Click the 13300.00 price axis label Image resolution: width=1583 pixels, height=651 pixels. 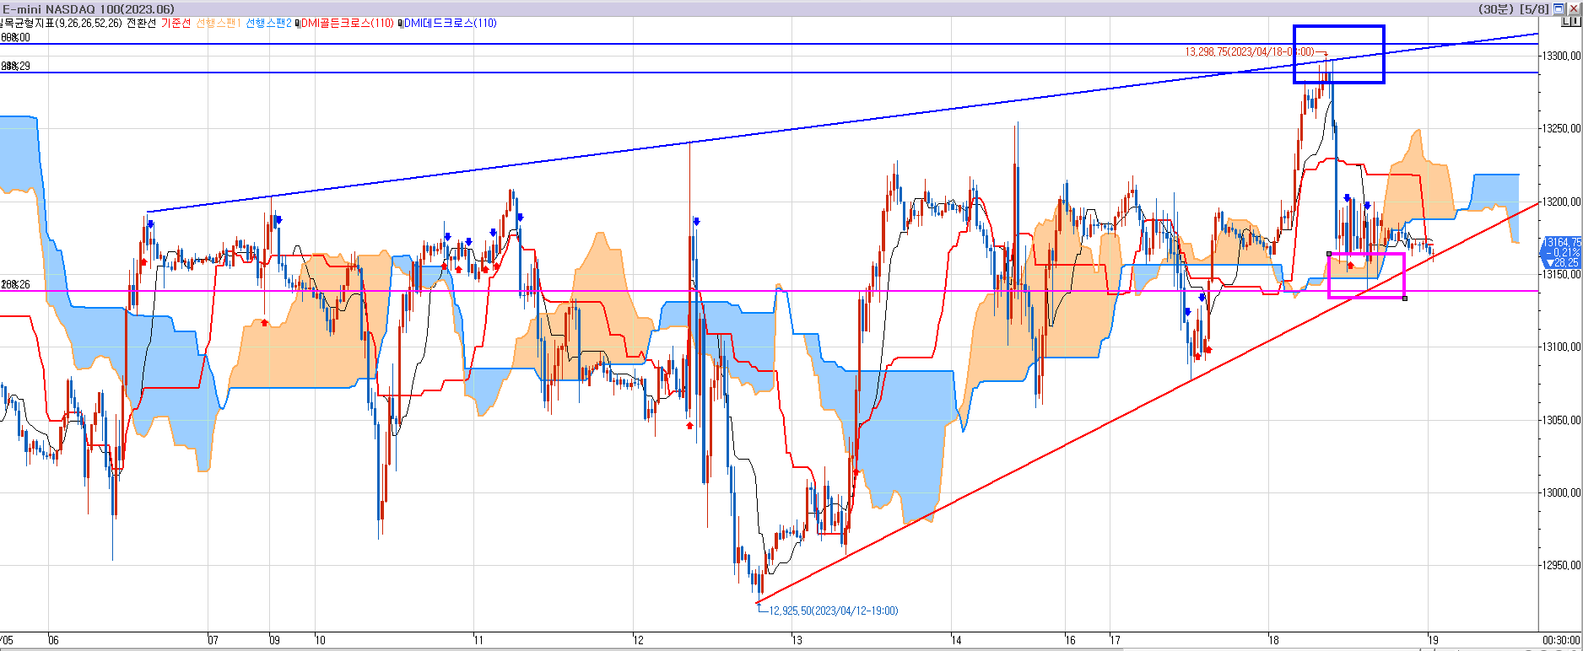pos(1561,56)
